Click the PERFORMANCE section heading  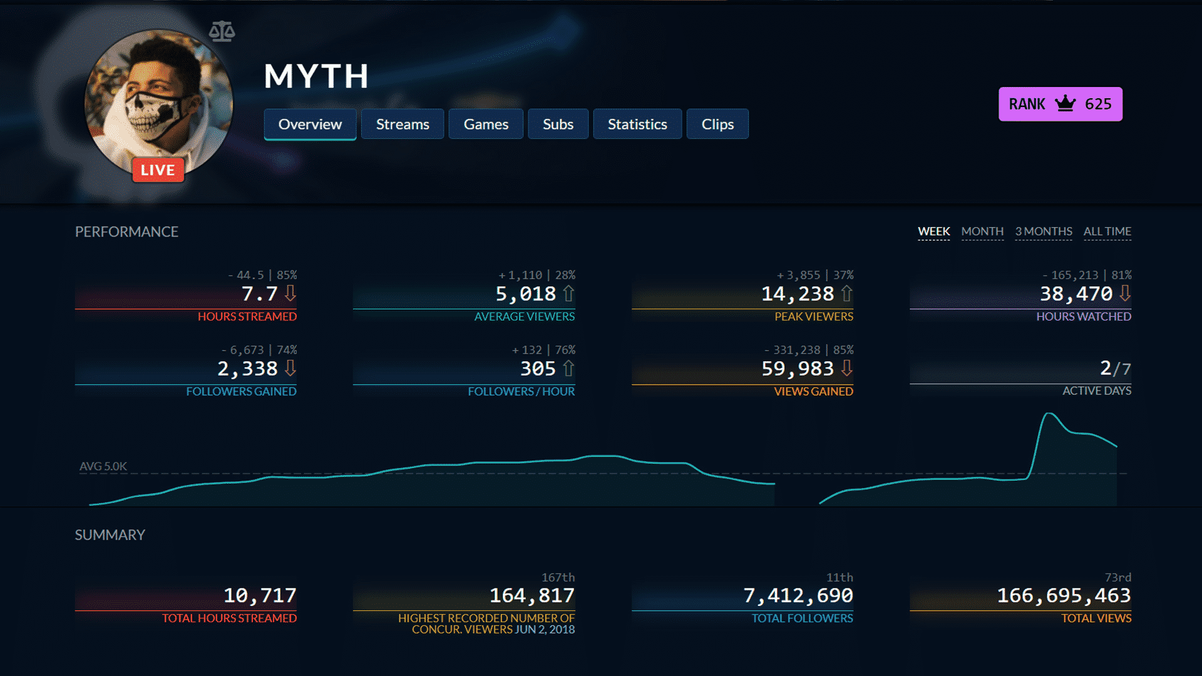pos(126,232)
